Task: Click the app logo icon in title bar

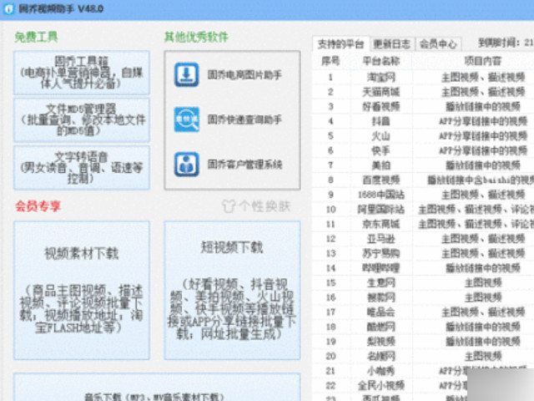Action: tap(8, 8)
